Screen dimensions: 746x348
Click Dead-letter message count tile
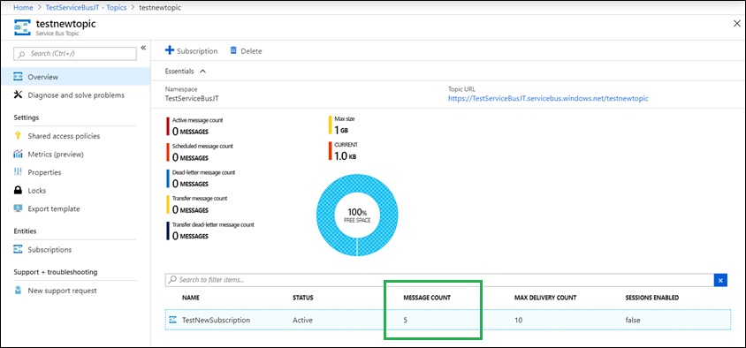tap(201, 178)
